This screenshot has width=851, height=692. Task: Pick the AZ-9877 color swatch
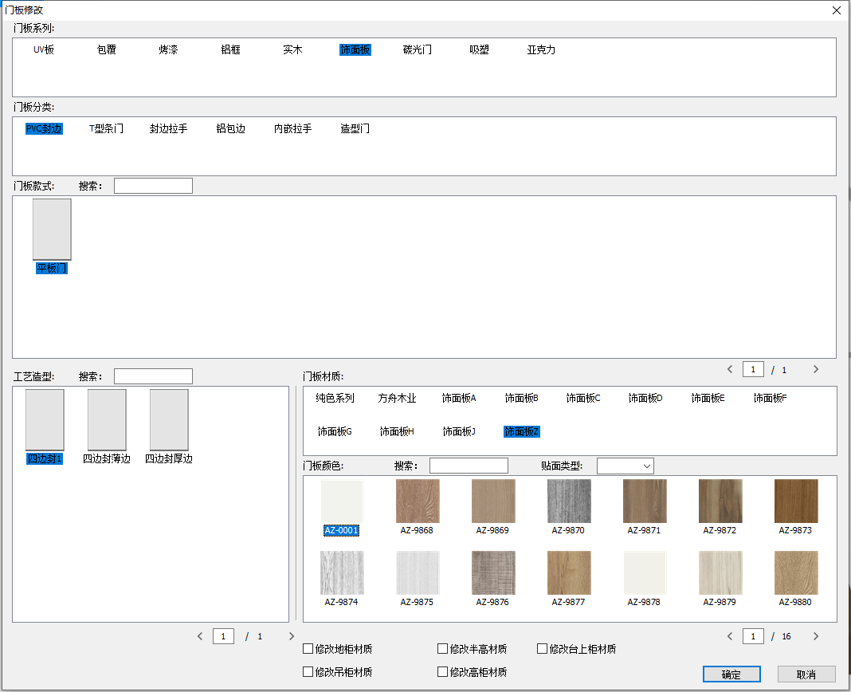coord(569,572)
